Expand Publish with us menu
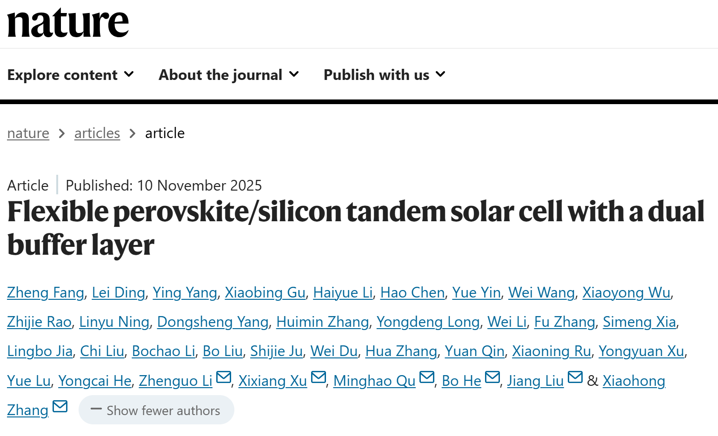Screen dimensions: 718x436 [x=384, y=75]
